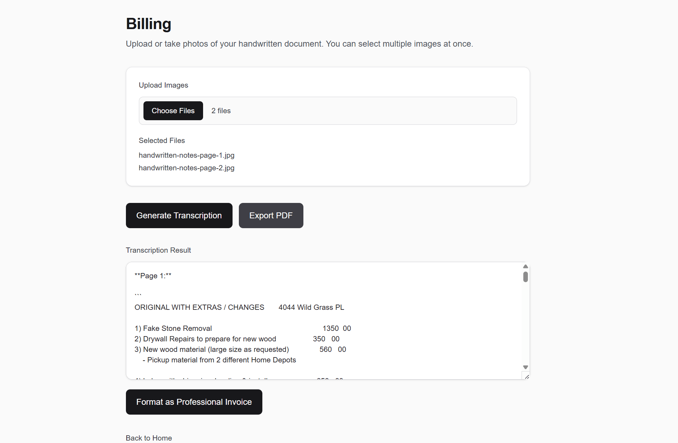
Task: Click the Upload Images label
Action: tap(163, 85)
